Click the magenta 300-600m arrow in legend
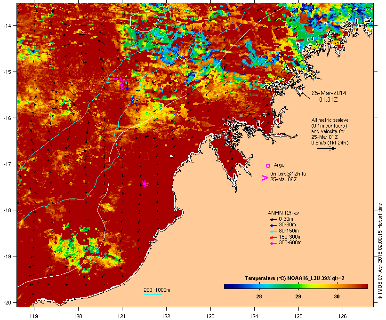Viewport: 386px width, 320px height. [x=273, y=243]
